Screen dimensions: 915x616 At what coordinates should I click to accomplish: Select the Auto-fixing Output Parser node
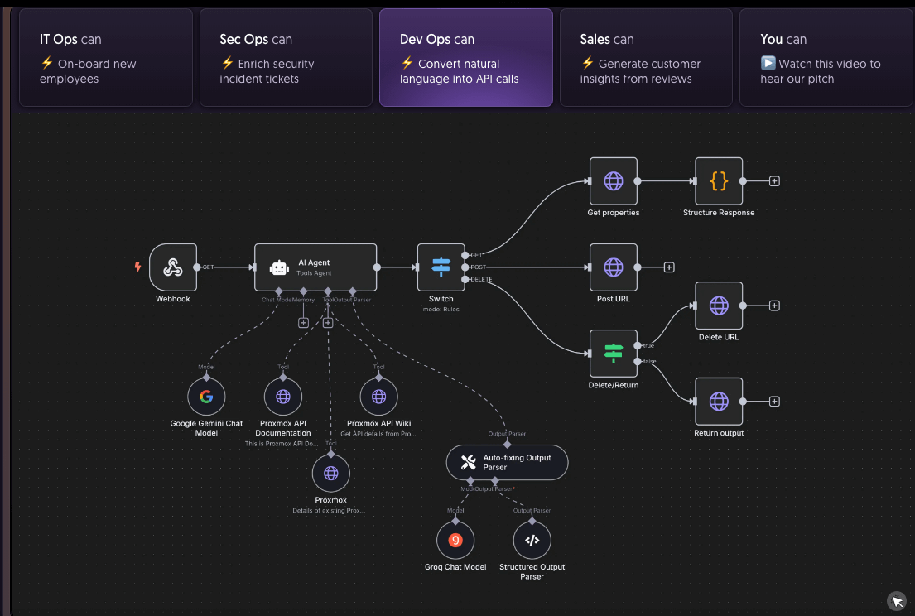(507, 462)
